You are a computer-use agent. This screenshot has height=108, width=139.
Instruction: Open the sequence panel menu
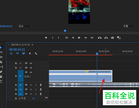click(x=33, y=45)
